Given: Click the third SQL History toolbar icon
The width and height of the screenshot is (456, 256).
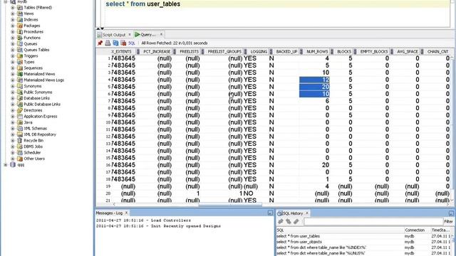Looking at the screenshot, I should tap(296, 221).
